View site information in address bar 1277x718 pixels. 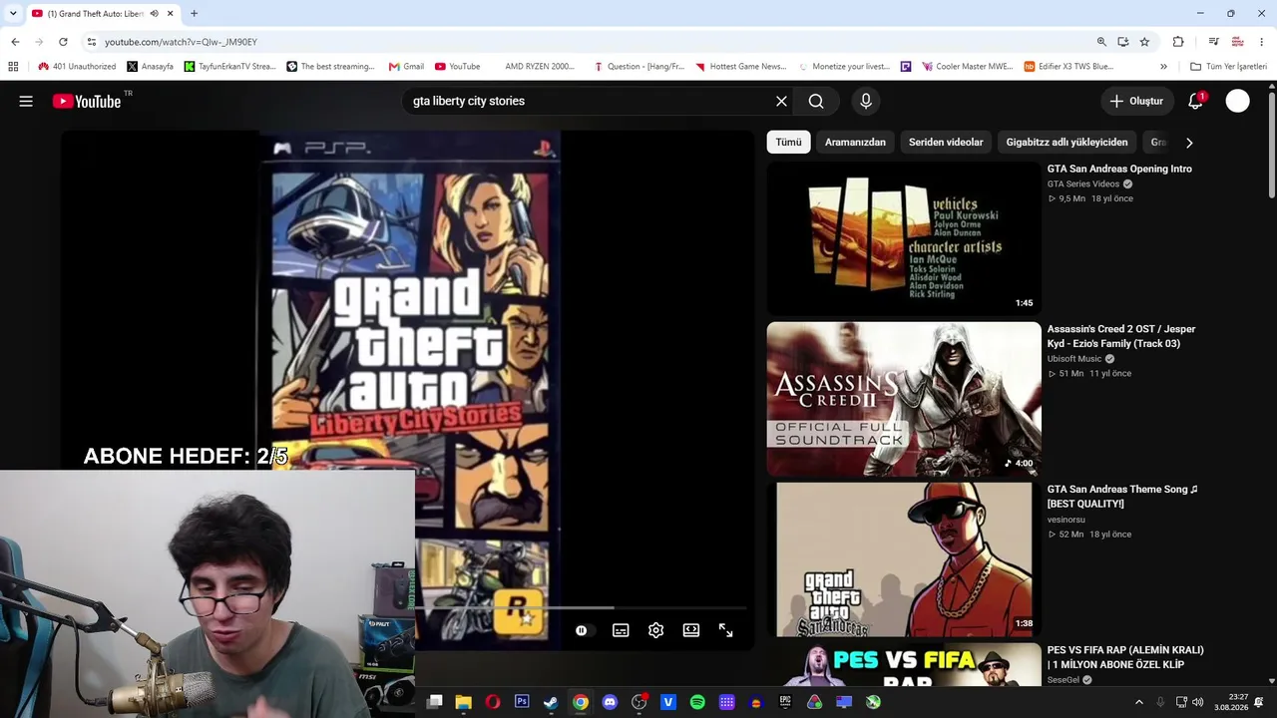coord(91,42)
